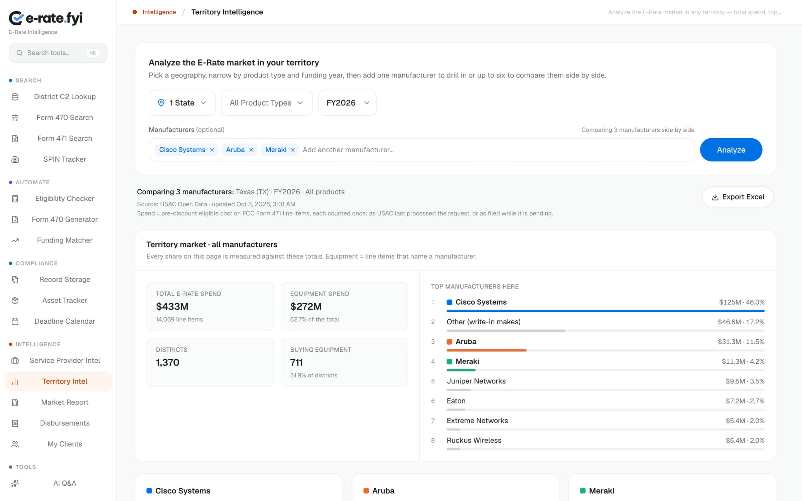The height and width of the screenshot is (501, 802).
Task: Click the Form 470 Search sliders icon
Action: pyautogui.click(x=15, y=118)
